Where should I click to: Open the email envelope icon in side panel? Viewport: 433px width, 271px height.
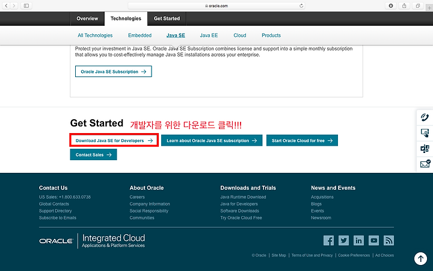[x=425, y=164]
